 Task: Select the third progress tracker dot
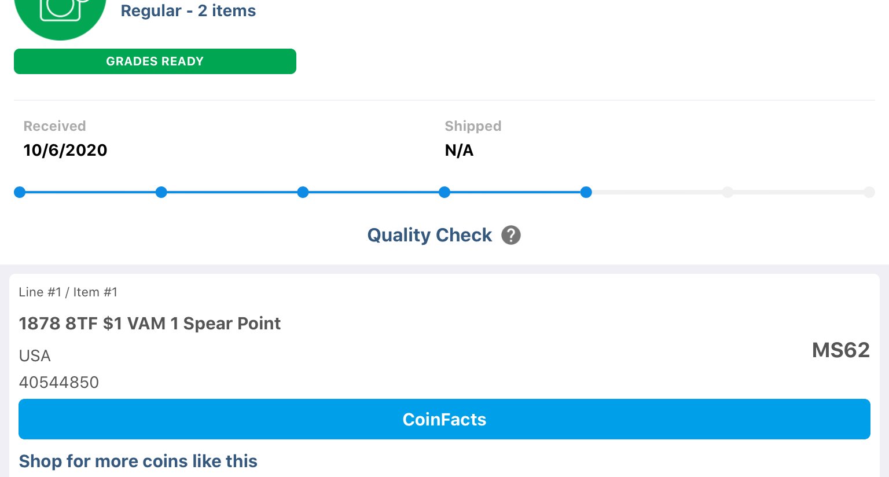pyautogui.click(x=303, y=192)
